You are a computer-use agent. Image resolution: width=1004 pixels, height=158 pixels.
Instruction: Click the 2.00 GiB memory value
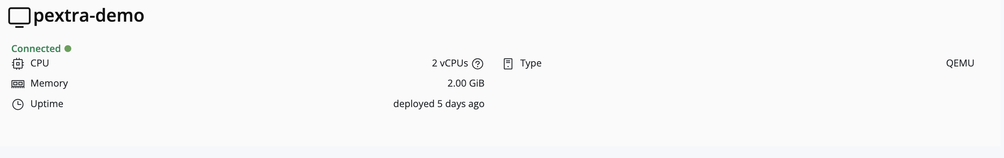(466, 84)
